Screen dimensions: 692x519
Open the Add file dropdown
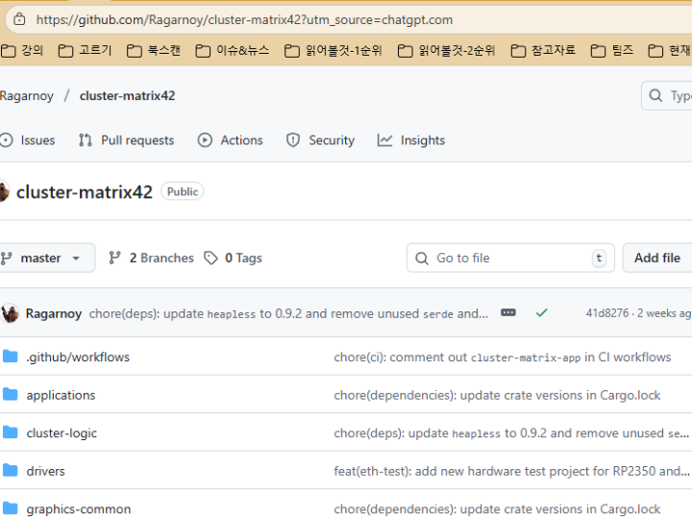[657, 258]
